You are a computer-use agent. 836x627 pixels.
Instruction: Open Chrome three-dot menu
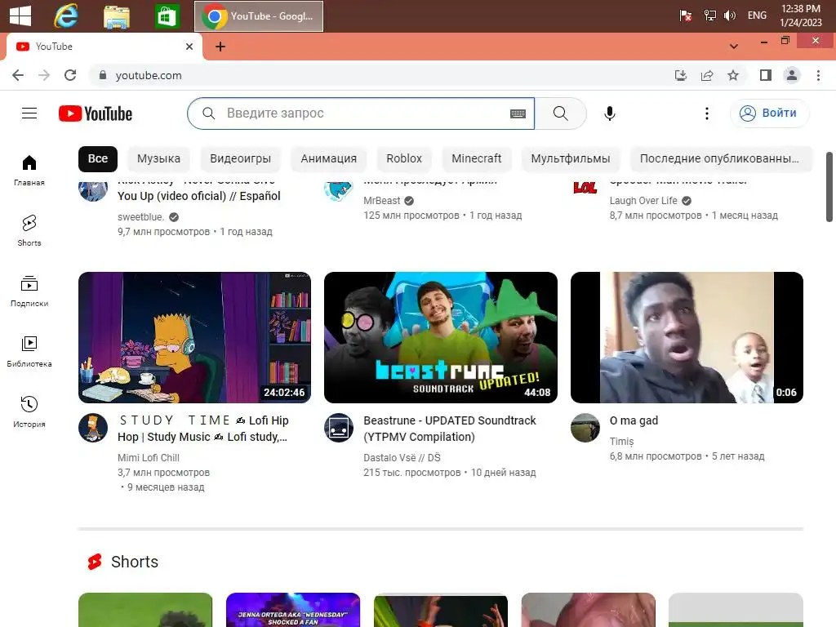[818, 75]
